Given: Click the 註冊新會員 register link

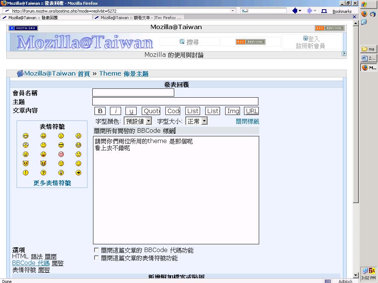Looking at the screenshot, I should pyautogui.click(x=310, y=46).
